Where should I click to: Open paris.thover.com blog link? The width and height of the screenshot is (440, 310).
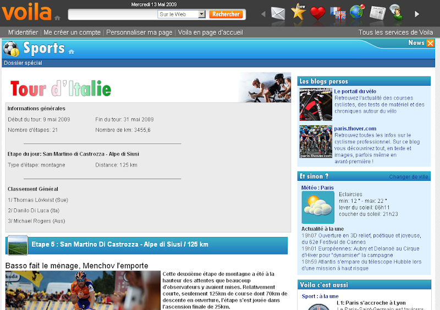click(x=355, y=129)
